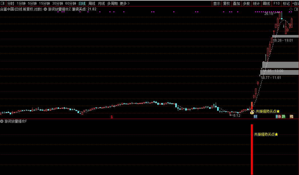
Task: Click the blue 财 marker icon
Action: pyautogui.click(x=255, y=116)
